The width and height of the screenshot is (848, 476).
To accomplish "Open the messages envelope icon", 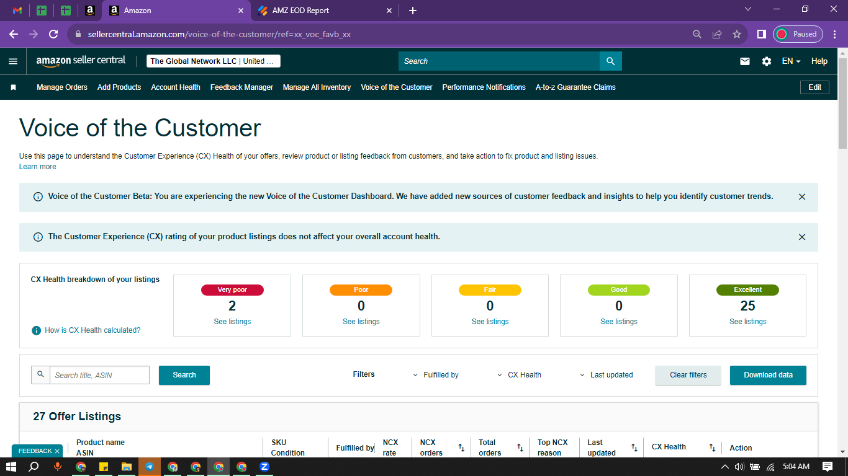I will (745, 61).
